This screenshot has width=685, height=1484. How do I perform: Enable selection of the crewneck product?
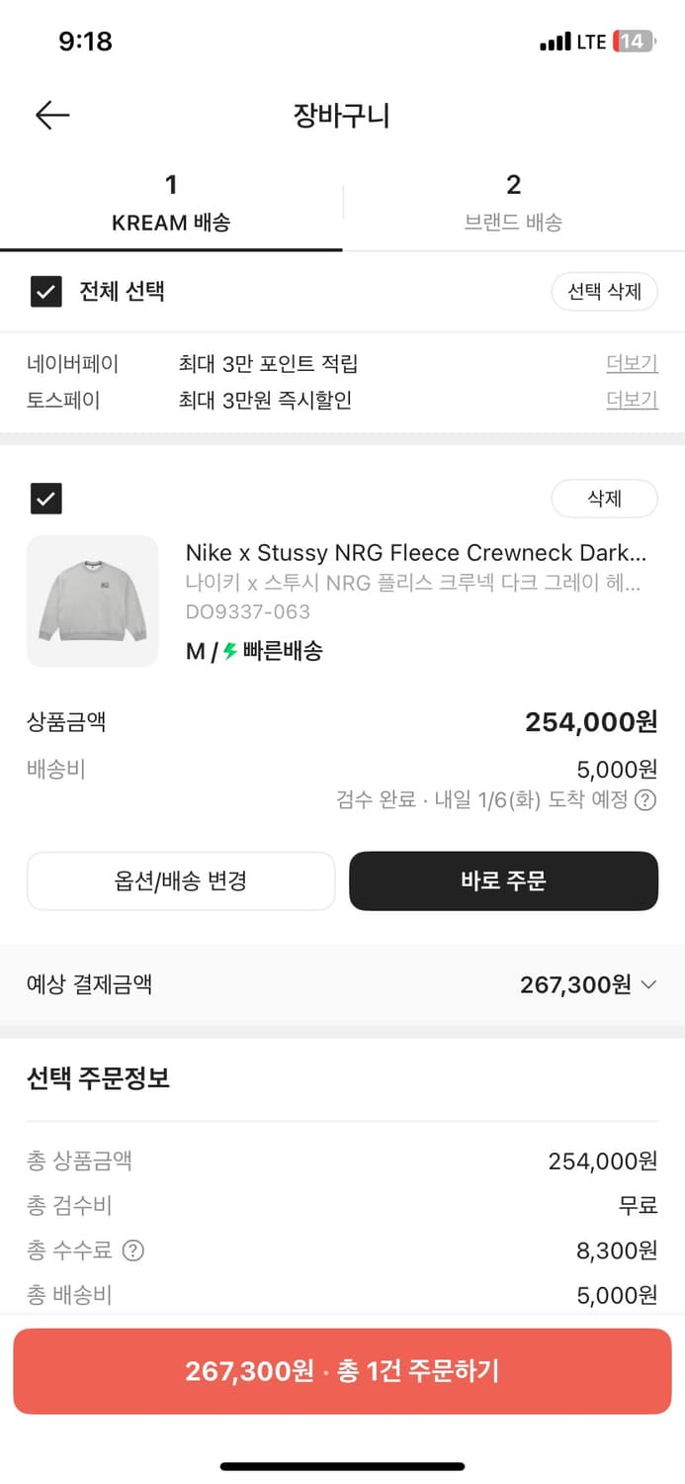[46, 499]
